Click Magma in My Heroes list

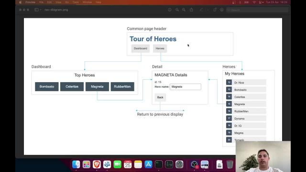pyautogui.click(x=246, y=133)
